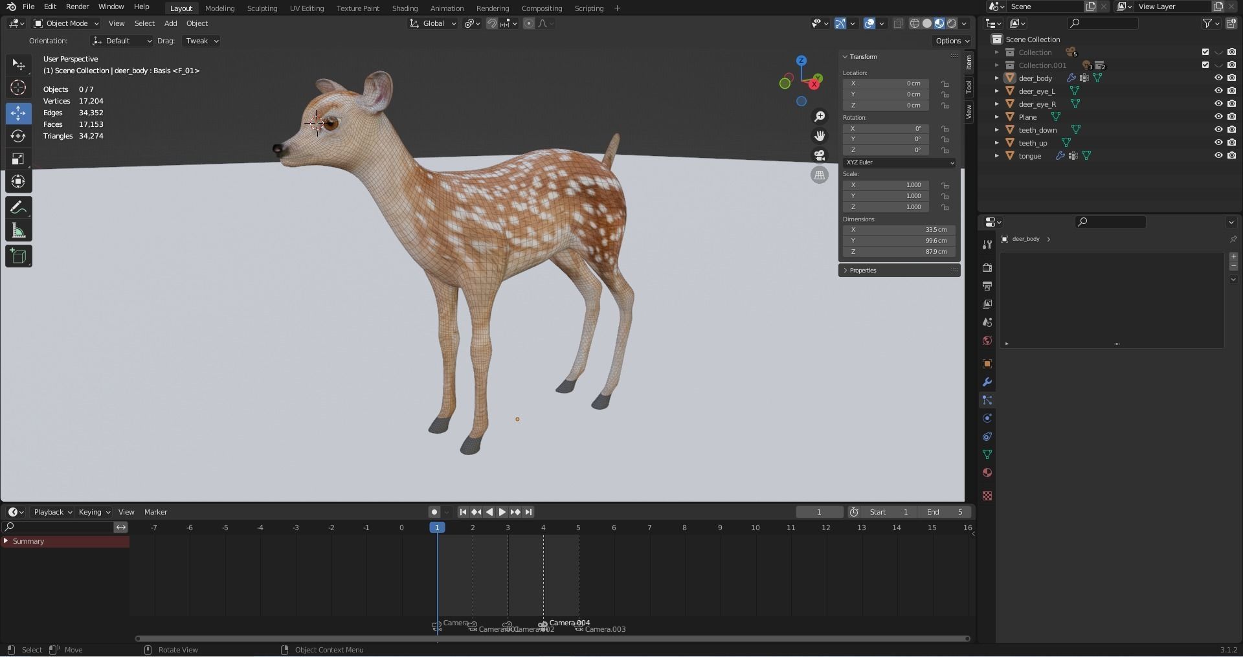The image size is (1243, 657).
Task: Jump to the last frame
Action: click(x=528, y=512)
